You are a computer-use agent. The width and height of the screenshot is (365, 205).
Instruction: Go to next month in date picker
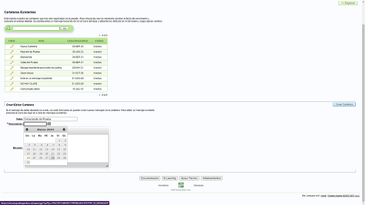tap(64, 129)
